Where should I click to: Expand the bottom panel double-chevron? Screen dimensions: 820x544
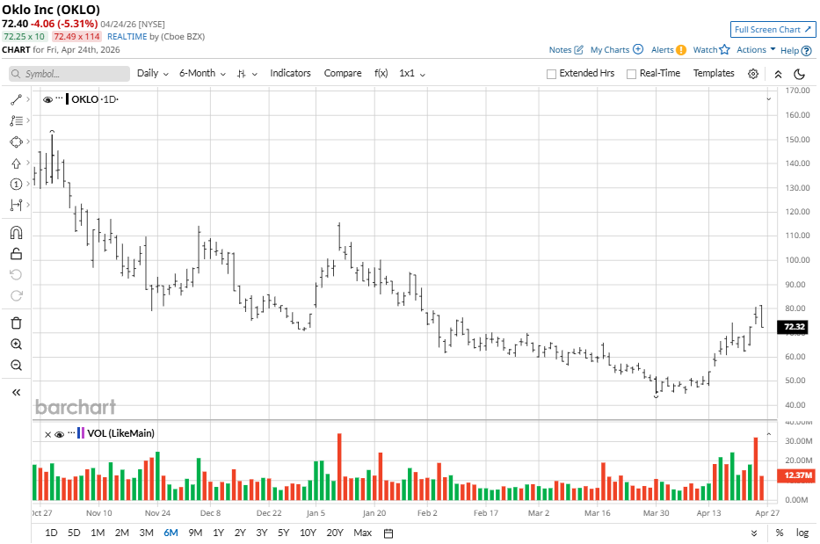click(x=753, y=533)
